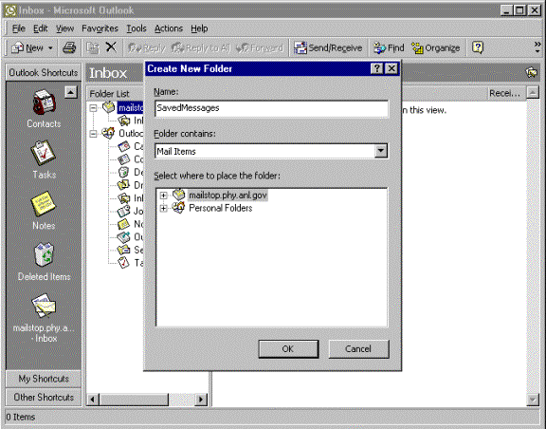The image size is (546, 429).
Task: Click the Name input field
Action: pyautogui.click(x=272, y=108)
